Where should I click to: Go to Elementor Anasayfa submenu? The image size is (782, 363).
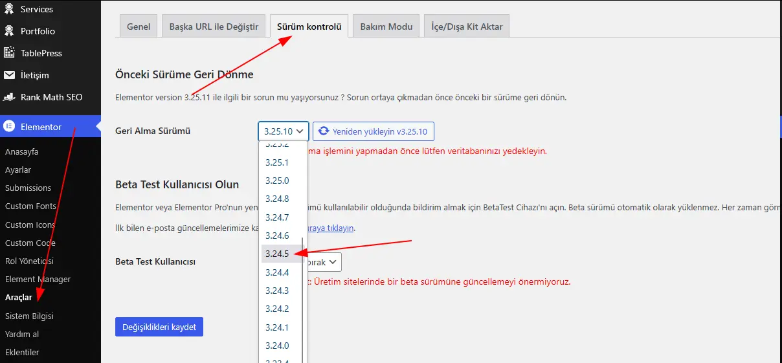click(22, 152)
